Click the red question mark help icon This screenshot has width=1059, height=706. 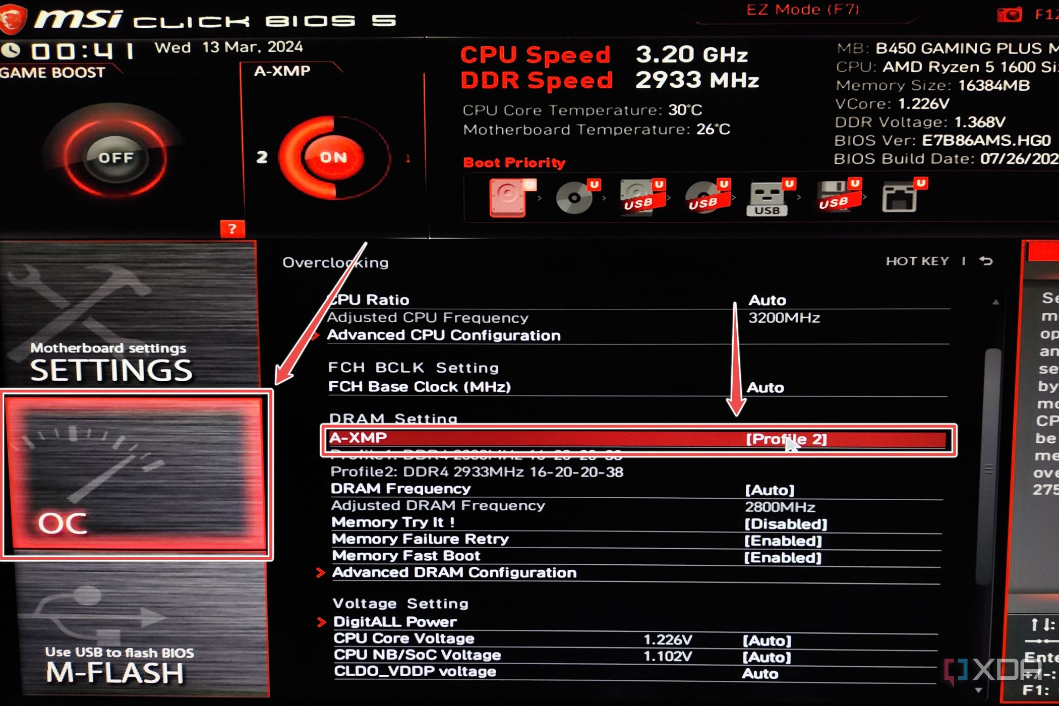[x=232, y=229]
